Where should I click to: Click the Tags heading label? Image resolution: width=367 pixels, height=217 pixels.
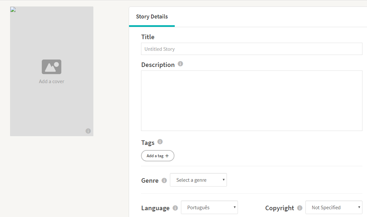pyautogui.click(x=148, y=143)
